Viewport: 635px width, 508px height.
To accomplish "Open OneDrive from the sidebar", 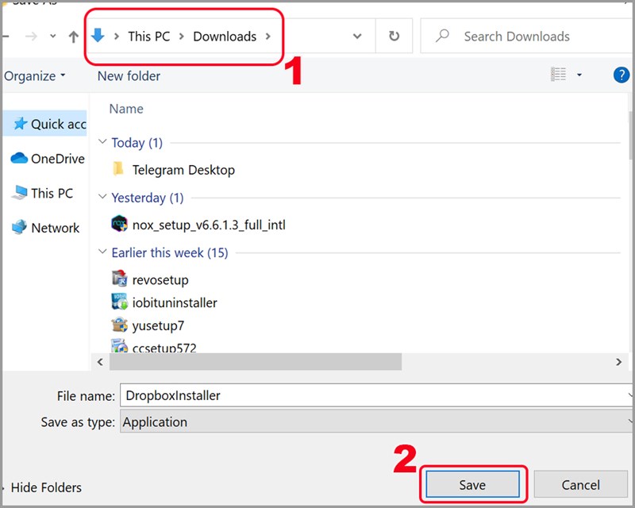I will click(52, 158).
